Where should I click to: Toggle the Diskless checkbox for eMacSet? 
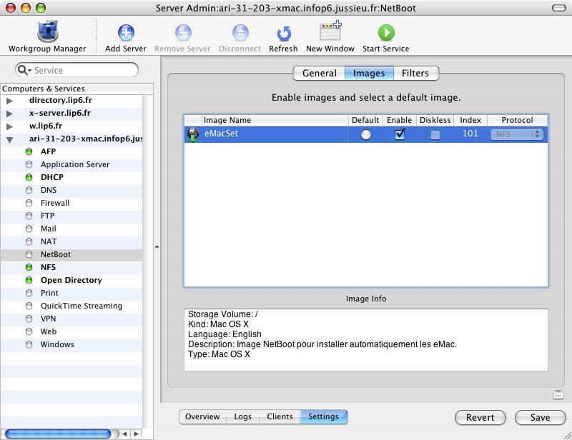[435, 134]
